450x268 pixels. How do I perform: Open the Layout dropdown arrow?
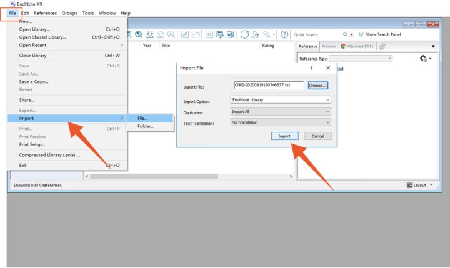click(431, 185)
